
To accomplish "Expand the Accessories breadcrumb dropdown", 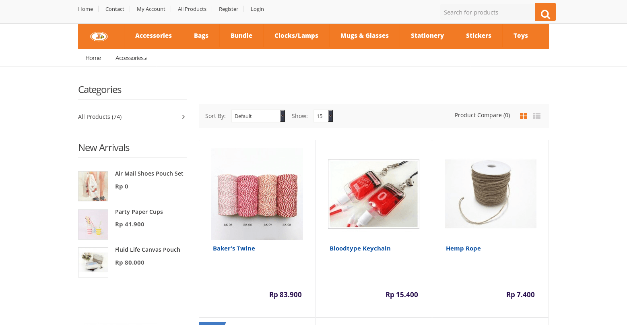I will 131,58.
